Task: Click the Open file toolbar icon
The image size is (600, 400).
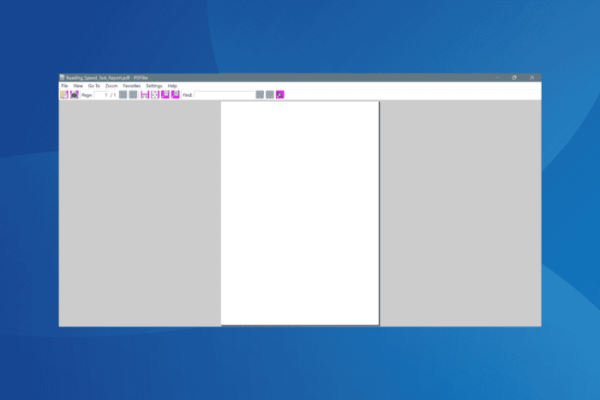Action: (x=64, y=95)
